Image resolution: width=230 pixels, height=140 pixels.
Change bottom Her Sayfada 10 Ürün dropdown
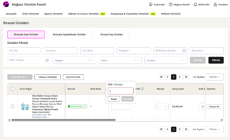click(x=215, y=129)
